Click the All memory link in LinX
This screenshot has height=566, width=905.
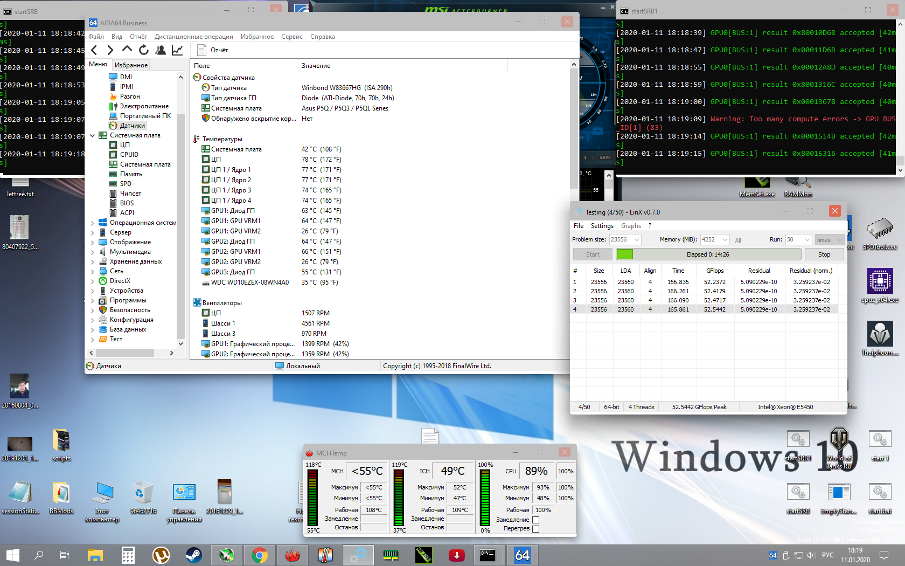(x=738, y=240)
